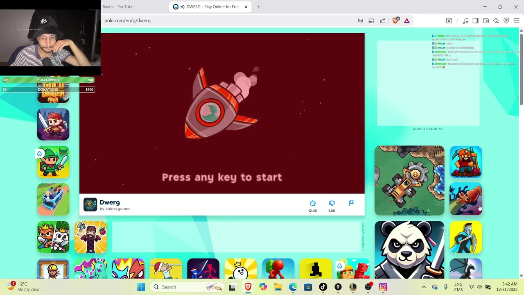Open the orange squid game thumbnail
This screenshot has width=524, height=295.
466,200
